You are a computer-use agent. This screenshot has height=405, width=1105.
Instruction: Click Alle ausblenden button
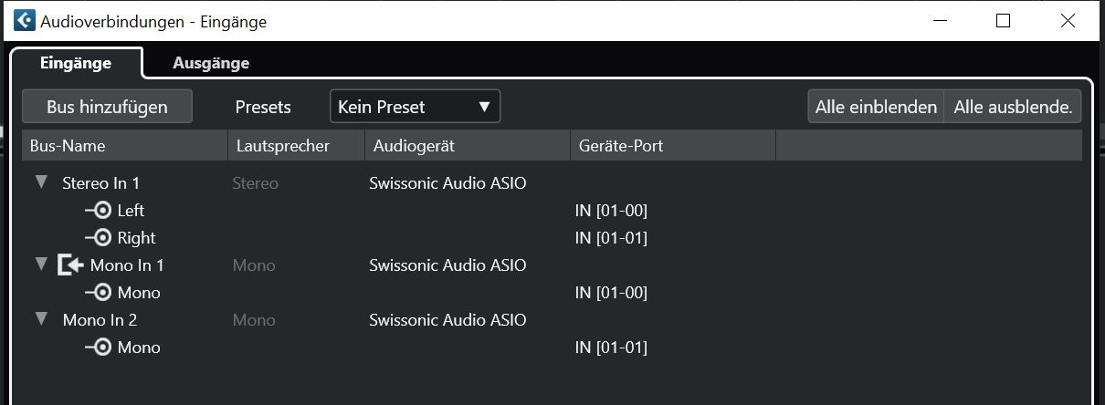[x=1014, y=107]
